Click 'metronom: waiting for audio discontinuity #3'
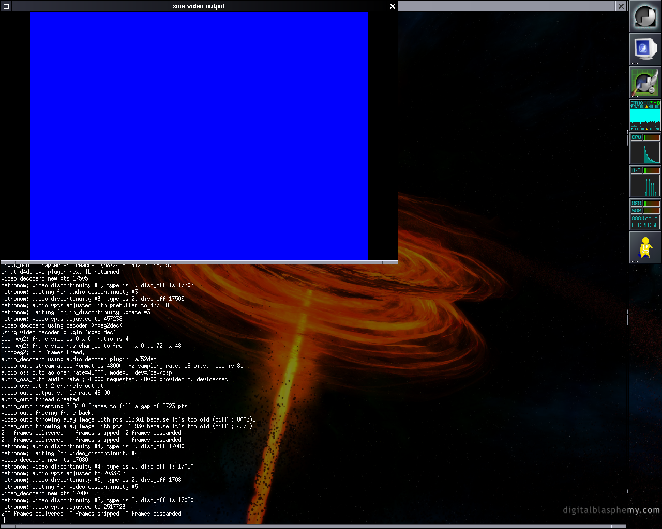 click(70, 292)
